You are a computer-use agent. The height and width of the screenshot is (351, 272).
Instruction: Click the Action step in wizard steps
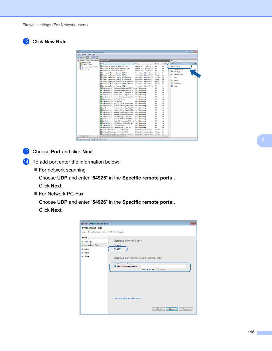(x=87, y=249)
